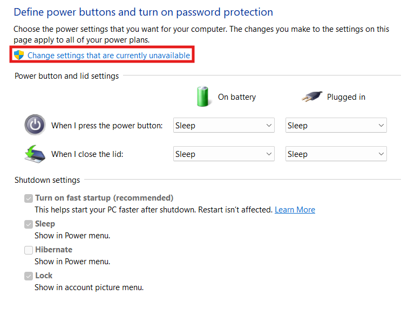
Task: Click the round power button icon
Action: click(x=35, y=125)
